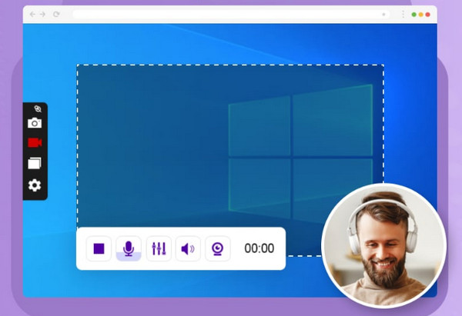Open the audio mixer sliders settings

click(x=159, y=248)
